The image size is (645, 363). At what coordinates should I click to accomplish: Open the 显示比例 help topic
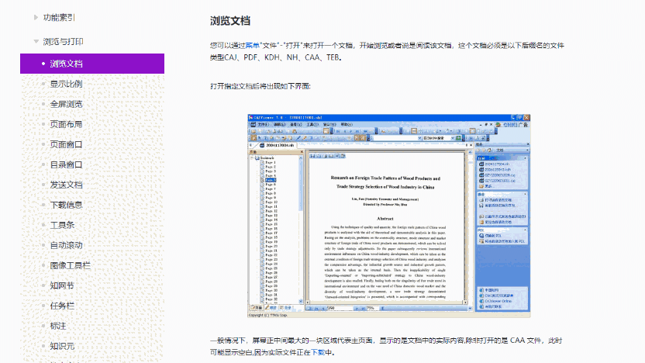[x=66, y=84]
